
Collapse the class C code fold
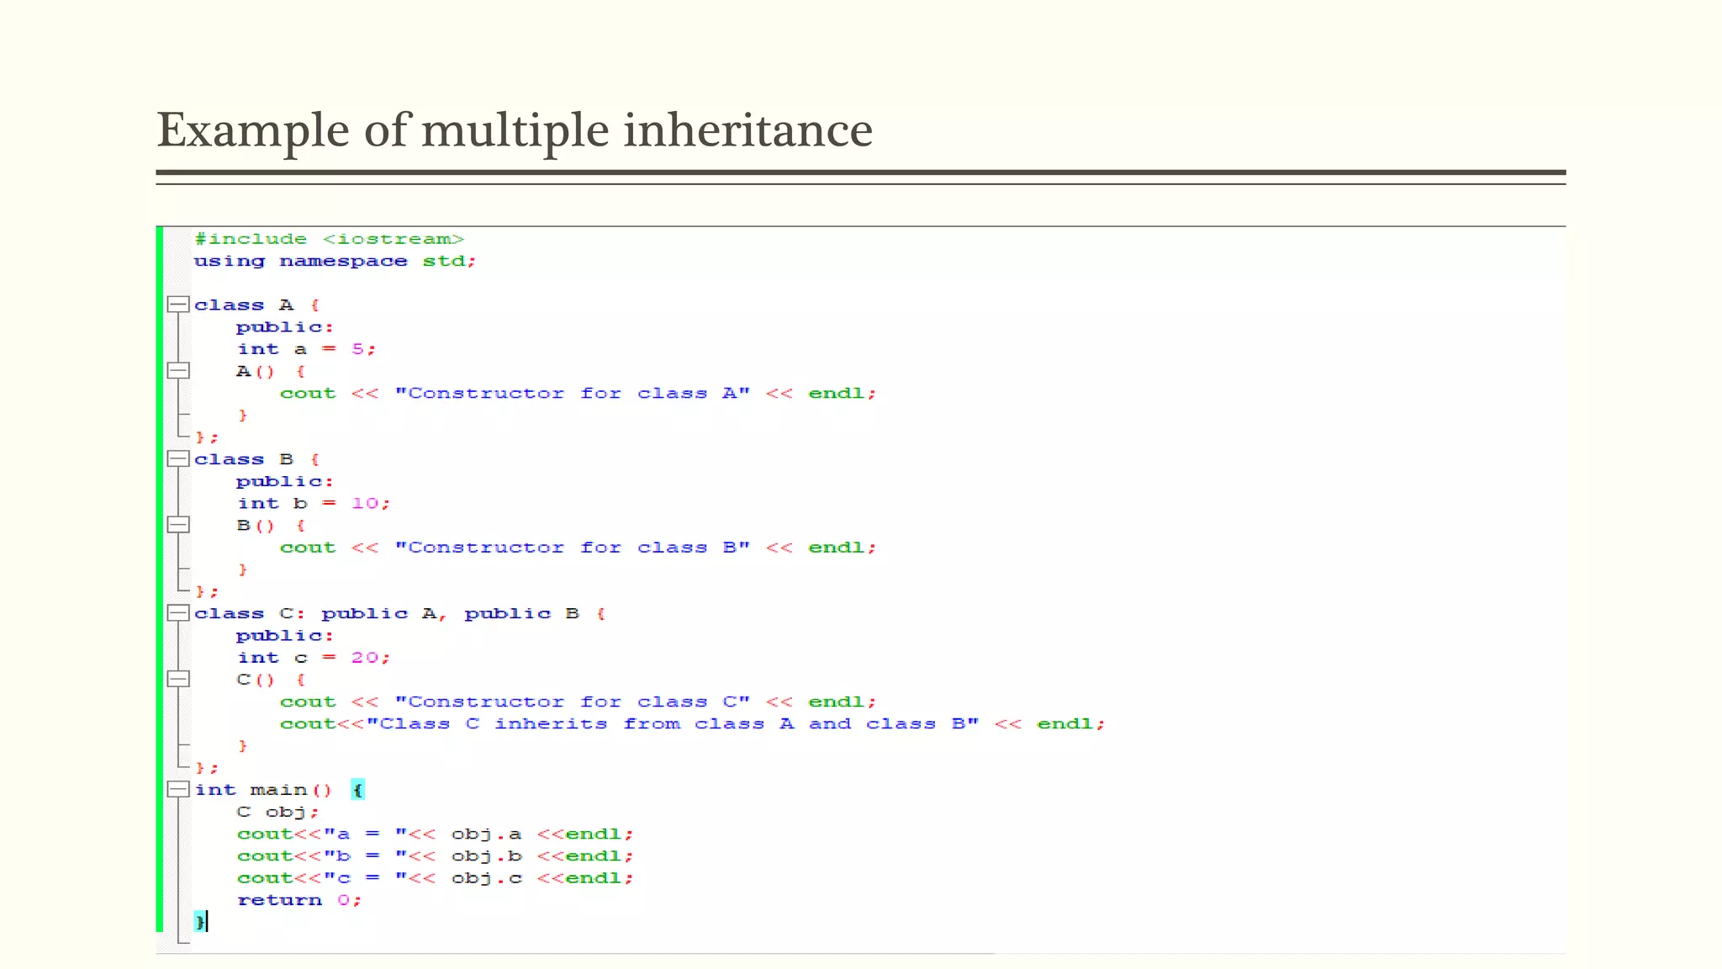pos(177,613)
